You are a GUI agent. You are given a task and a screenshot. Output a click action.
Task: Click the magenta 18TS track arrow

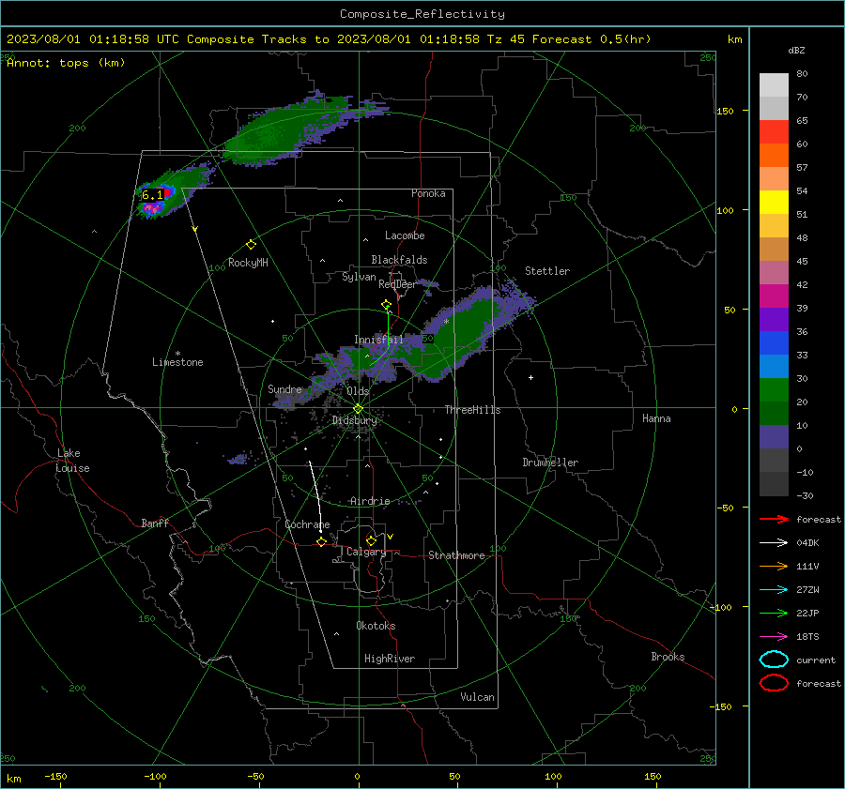click(774, 636)
